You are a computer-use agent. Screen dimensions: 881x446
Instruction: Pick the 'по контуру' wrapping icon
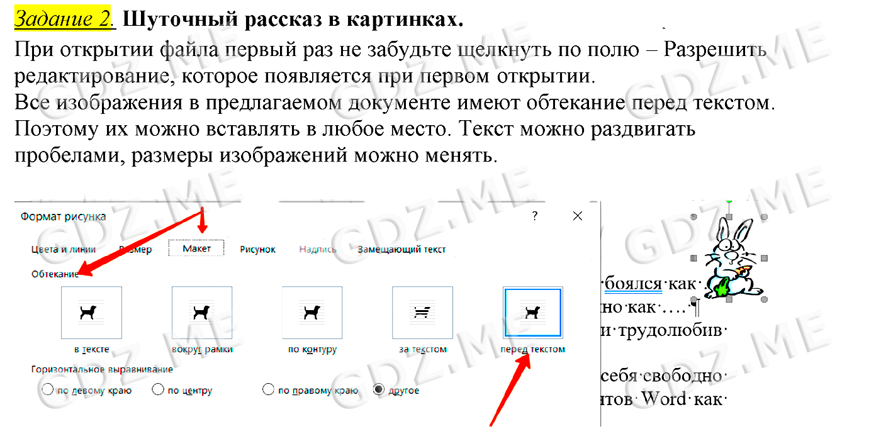pos(312,313)
